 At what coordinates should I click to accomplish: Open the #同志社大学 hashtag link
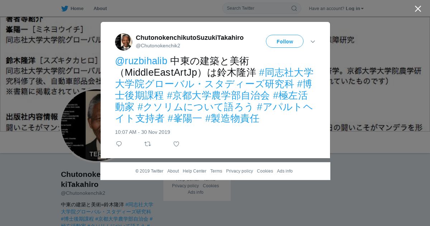[x=286, y=72]
